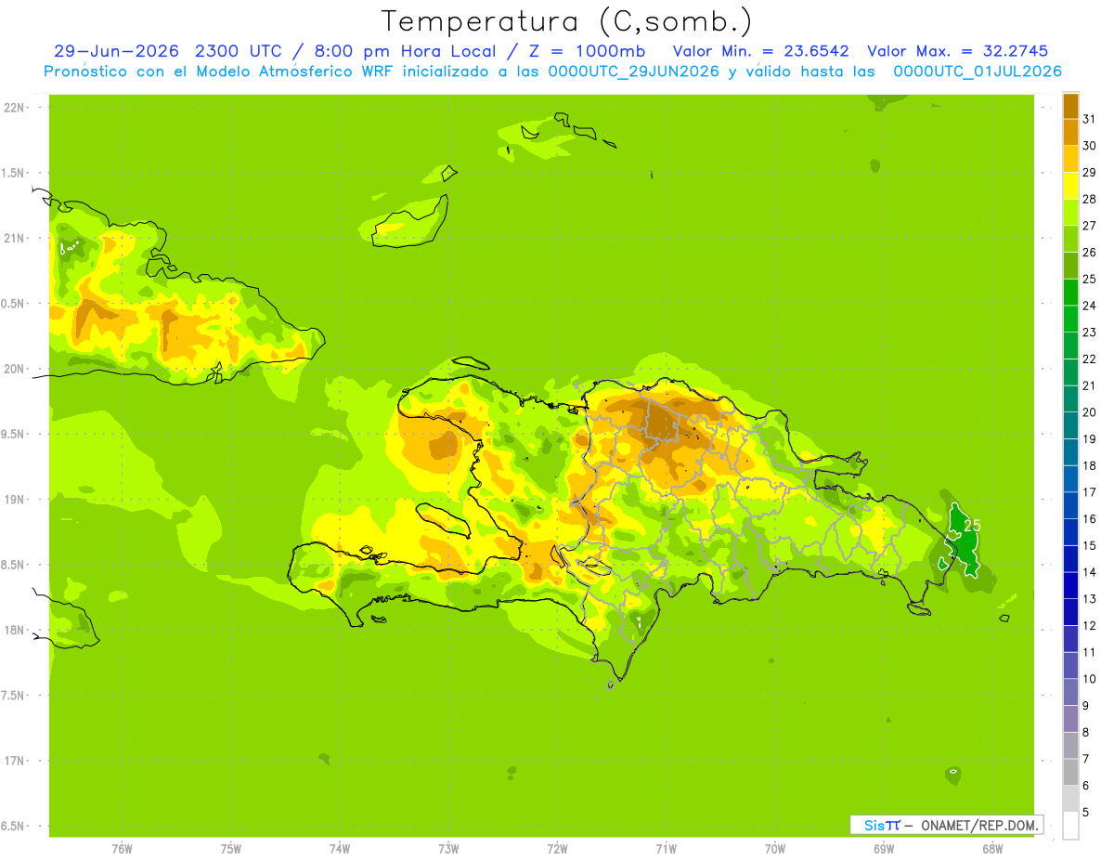The height and width of the screenshot is (861, 1114).
Task: Click the "22N" latitude label
Action: pyautogui.click(x=14, y=108)
